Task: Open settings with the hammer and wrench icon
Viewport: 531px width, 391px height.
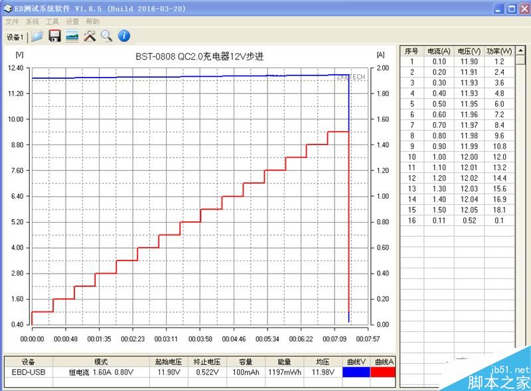Action: (90, 36)
